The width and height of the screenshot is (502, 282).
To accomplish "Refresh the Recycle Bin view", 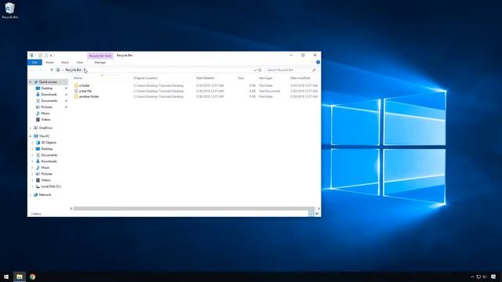I will (260, 70).
